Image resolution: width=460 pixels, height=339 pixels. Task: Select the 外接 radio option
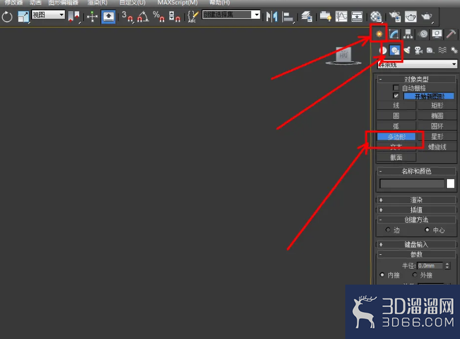coord(415,275)
